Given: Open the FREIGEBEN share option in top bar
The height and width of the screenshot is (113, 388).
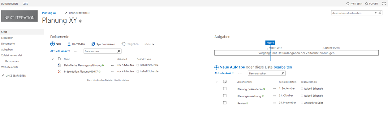Looking at the screenshot, I should tap(354, 4).
